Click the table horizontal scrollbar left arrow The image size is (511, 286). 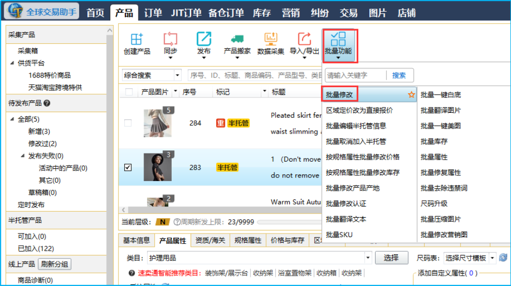tap(124, 210)
